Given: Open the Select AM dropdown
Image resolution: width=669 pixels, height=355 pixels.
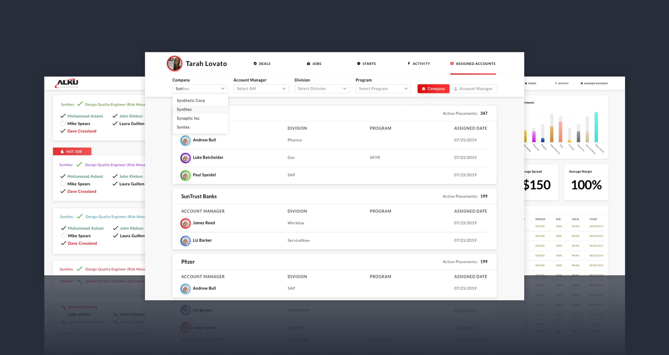Looking at the screenshot, I should (261, 88).
